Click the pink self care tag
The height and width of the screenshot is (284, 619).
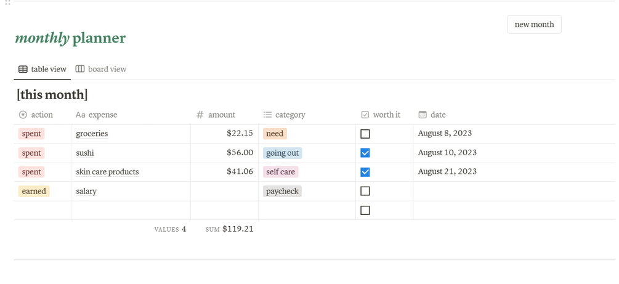pos(280,172)
